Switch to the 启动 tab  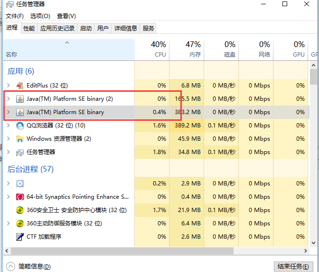[86, 29]
